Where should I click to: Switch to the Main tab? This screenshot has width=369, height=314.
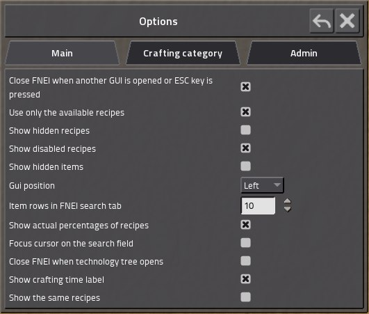[x=62, y=53]
